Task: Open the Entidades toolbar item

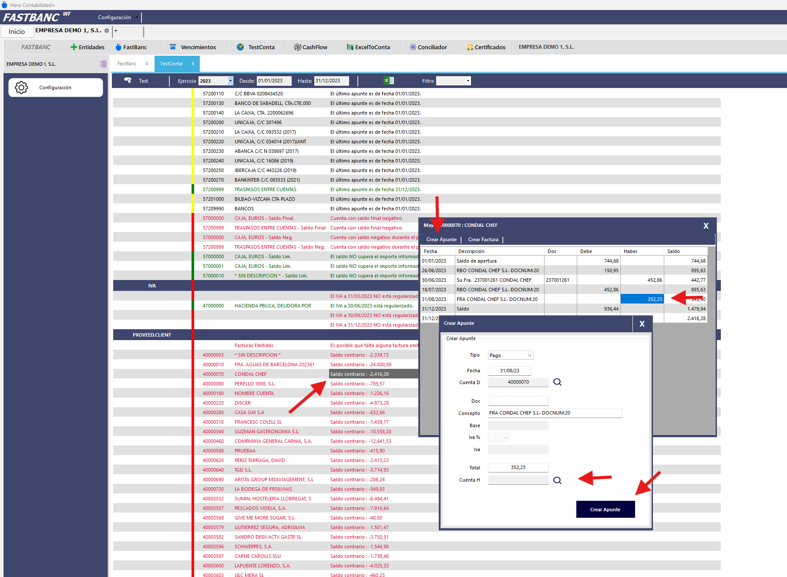Action: (87, 47)
